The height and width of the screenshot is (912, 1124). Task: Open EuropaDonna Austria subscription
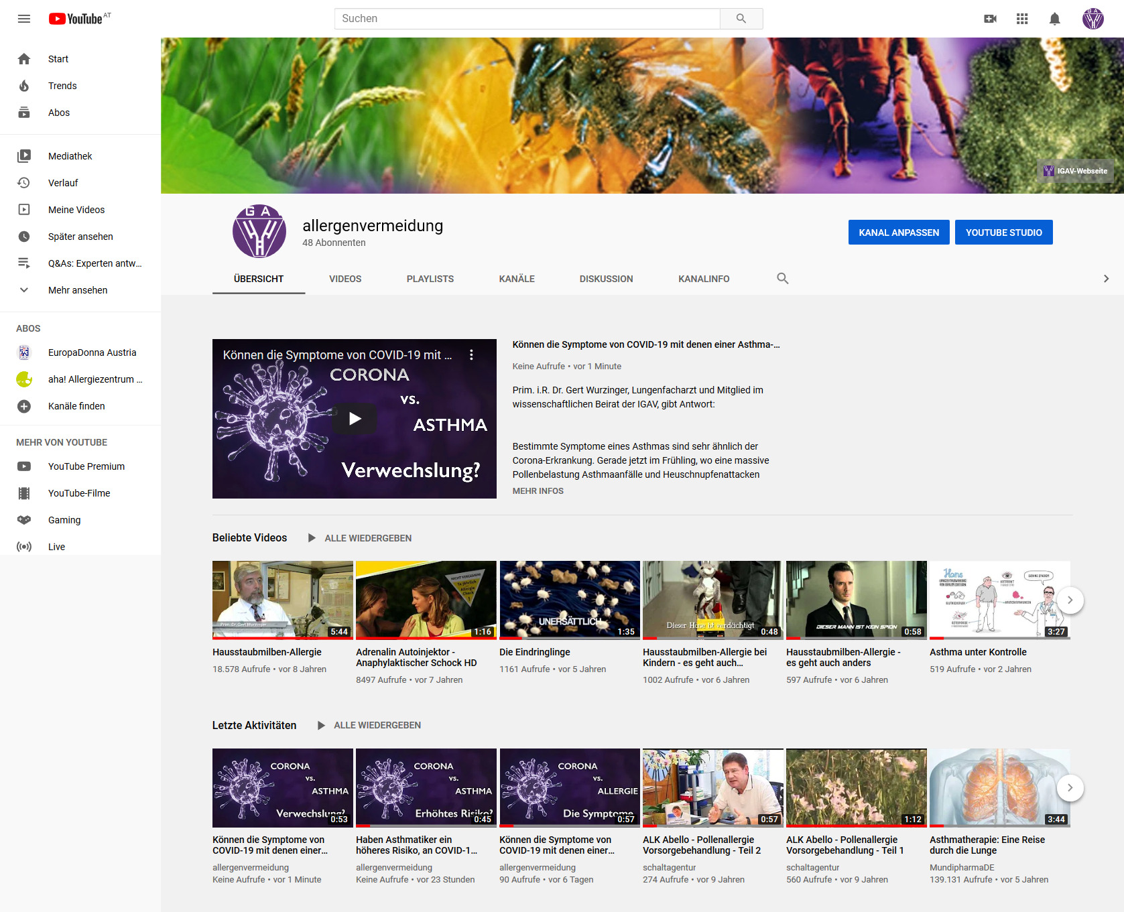80,352
